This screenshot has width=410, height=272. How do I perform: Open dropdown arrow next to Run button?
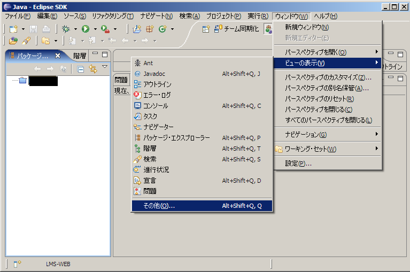(95, 29)
